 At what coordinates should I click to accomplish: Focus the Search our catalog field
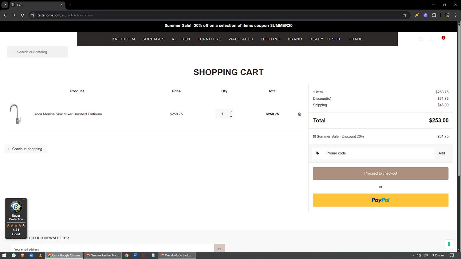tap(37, 52)
